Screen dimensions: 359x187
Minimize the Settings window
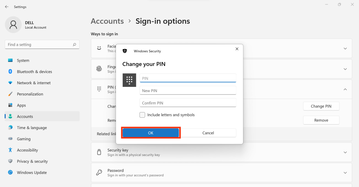click(x=326, y=5)
